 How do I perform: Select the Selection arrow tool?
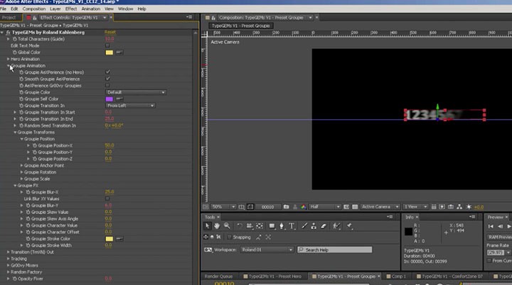click(208, 225)
